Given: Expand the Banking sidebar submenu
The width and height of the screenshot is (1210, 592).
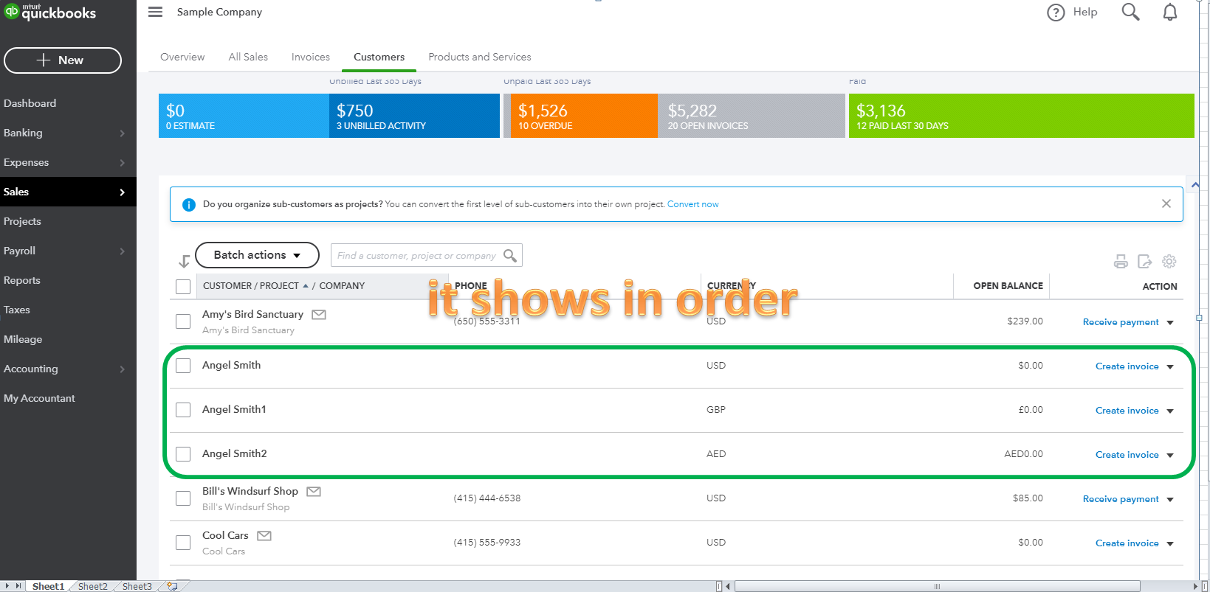Looking at the screenshot, I should pyautogui.click(x=123, y=133).
